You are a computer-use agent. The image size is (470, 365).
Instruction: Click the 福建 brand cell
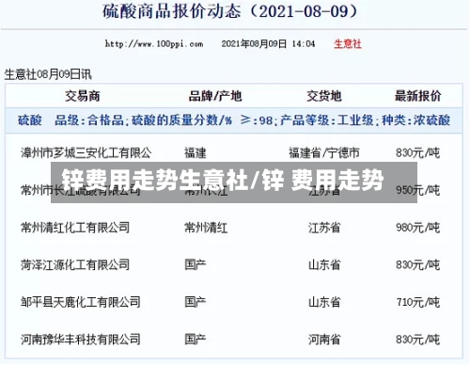click(196, 153)
